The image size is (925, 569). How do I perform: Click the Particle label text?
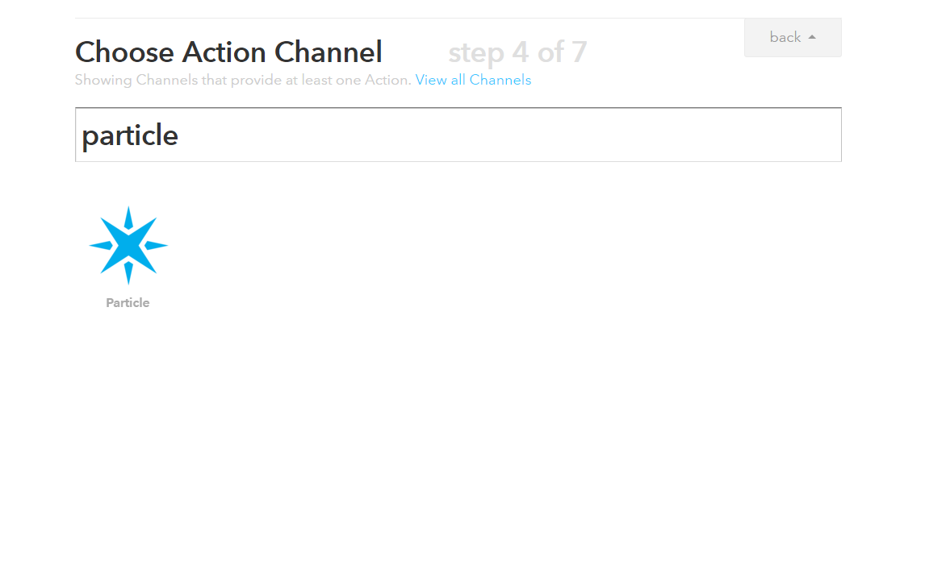[x=128, y=302]
